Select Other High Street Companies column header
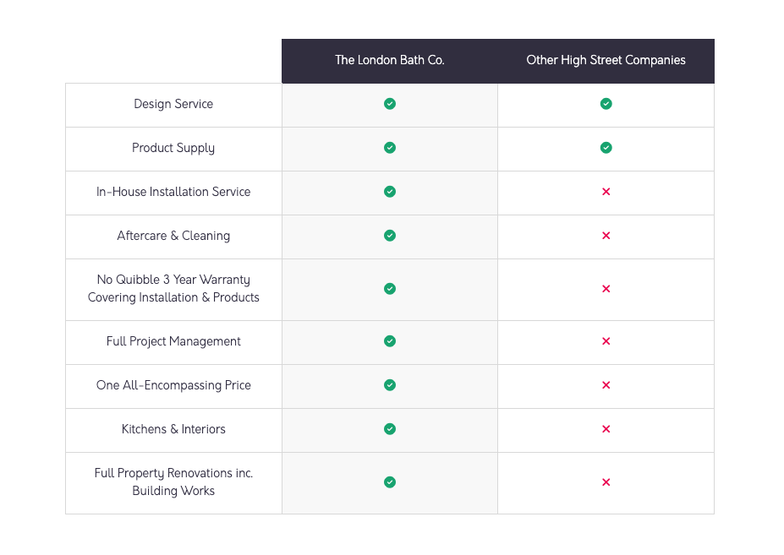Screen dimensions: 784x555 coord(606,60)
